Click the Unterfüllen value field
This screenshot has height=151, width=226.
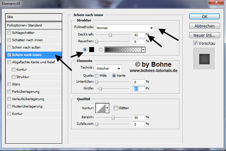138,82
